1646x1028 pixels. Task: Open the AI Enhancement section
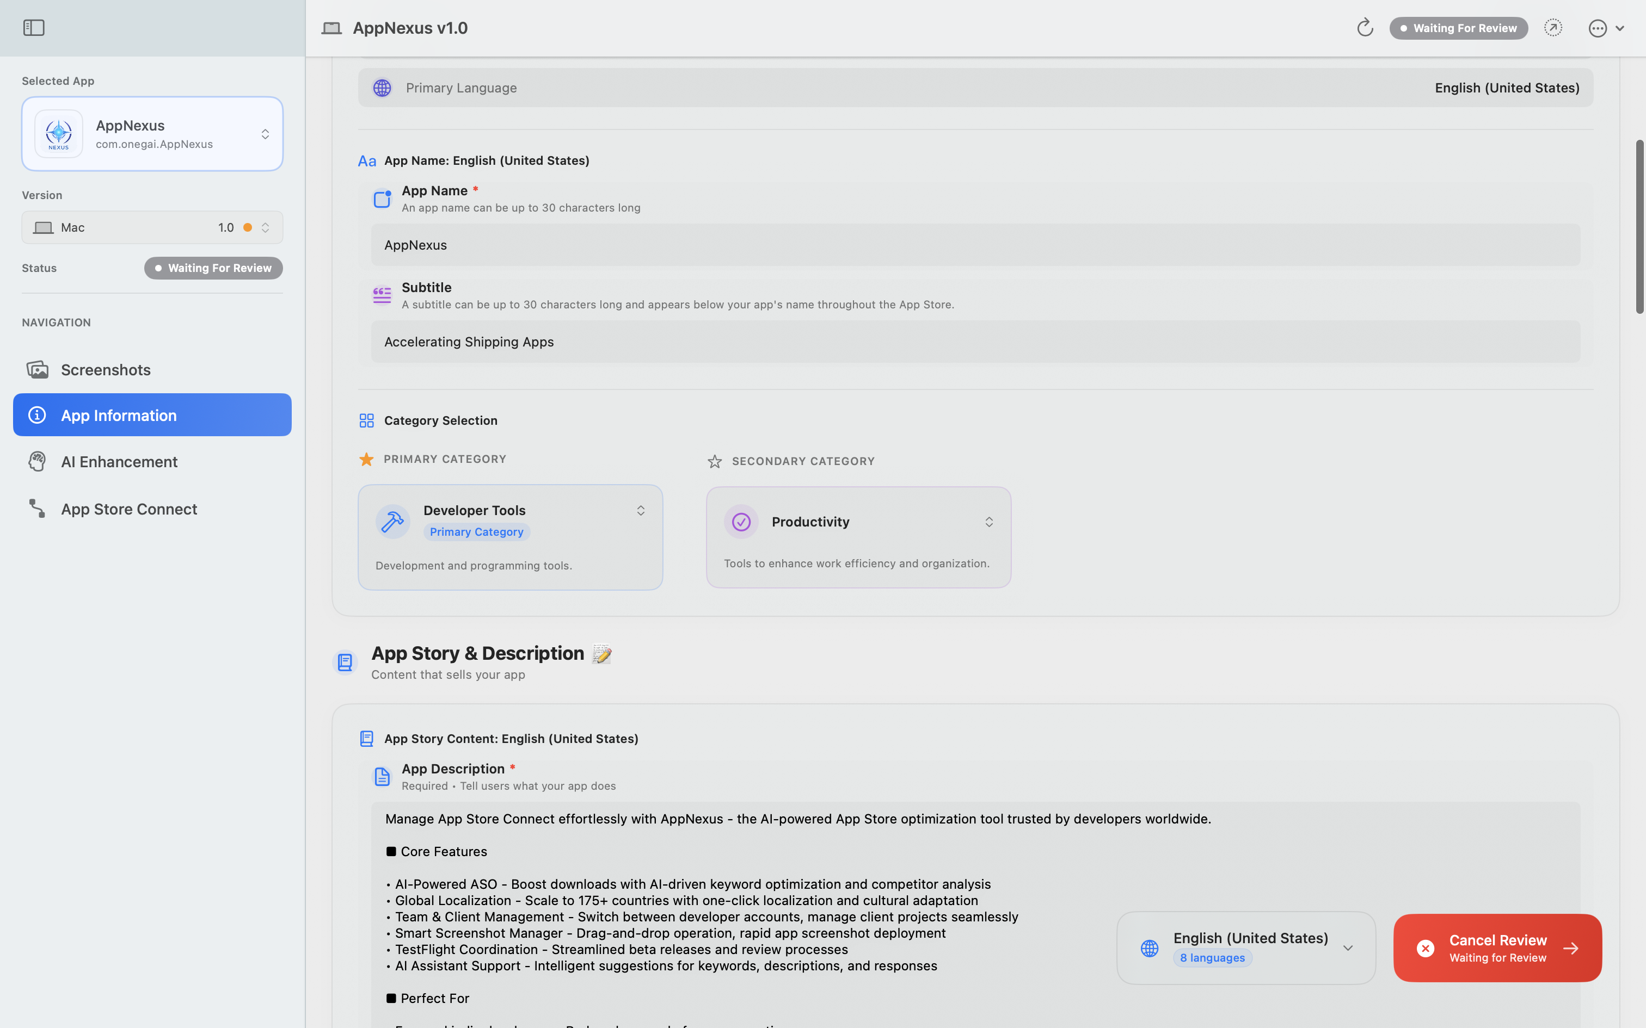point(119,462)
